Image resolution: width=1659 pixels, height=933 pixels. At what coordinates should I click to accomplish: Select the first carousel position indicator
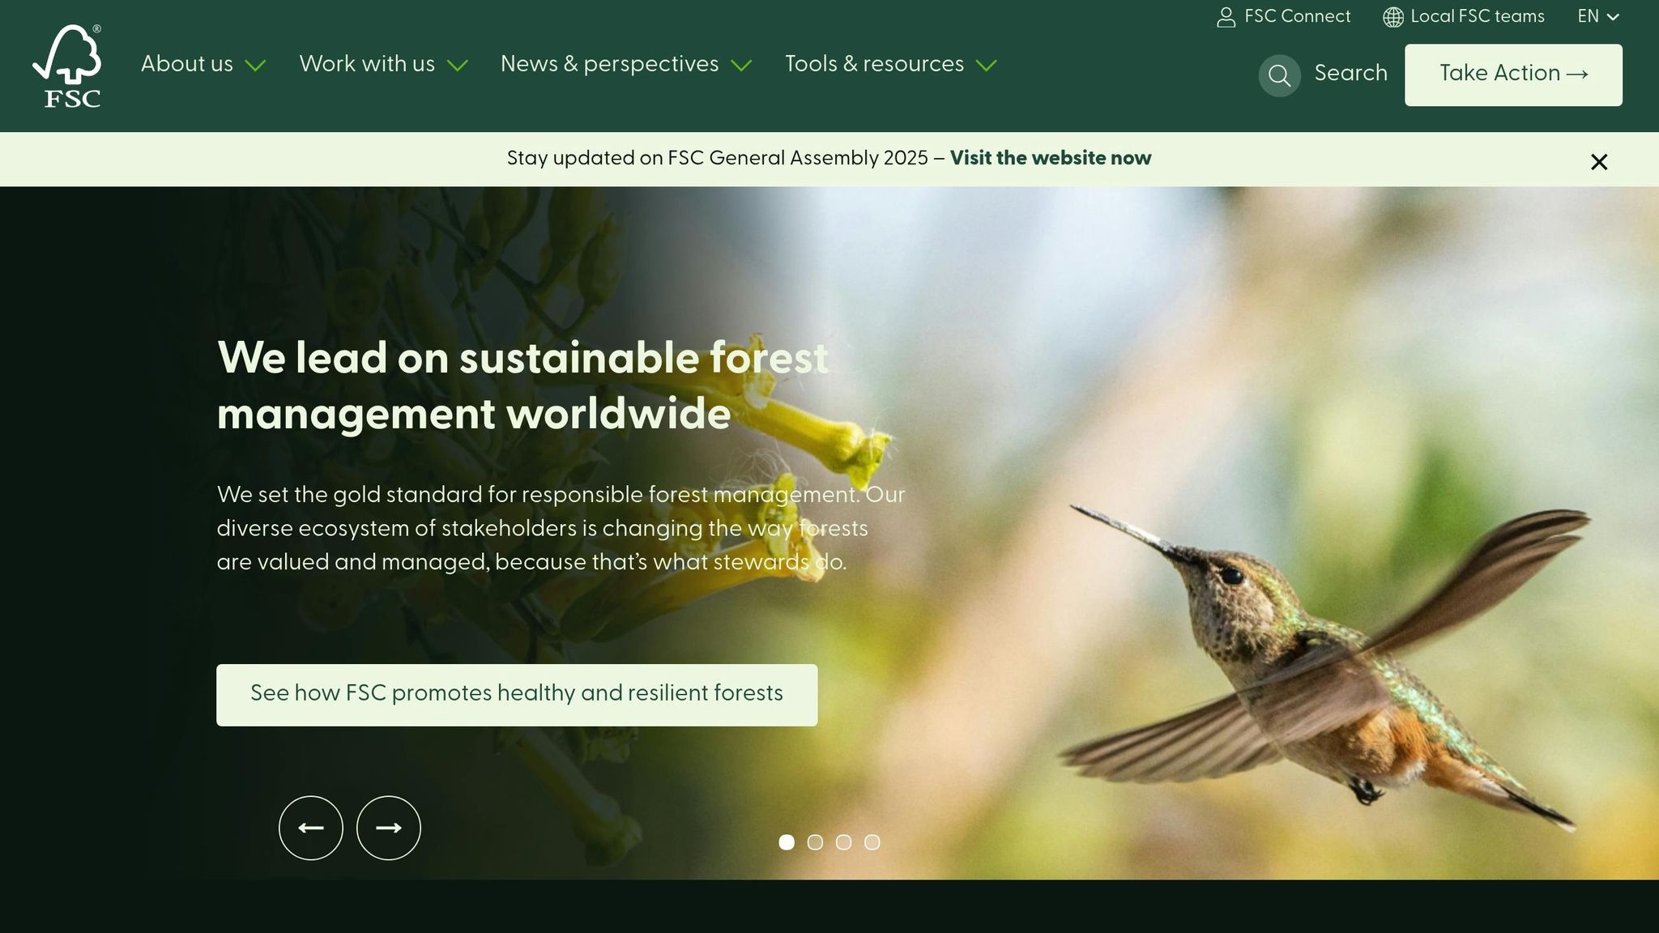787,842
